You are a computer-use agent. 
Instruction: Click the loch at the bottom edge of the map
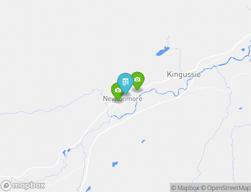[88, 189]
